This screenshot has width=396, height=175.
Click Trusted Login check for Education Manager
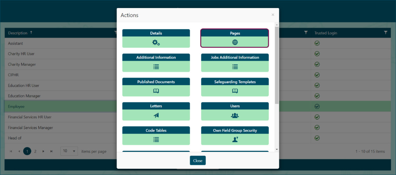click(317, 96)
